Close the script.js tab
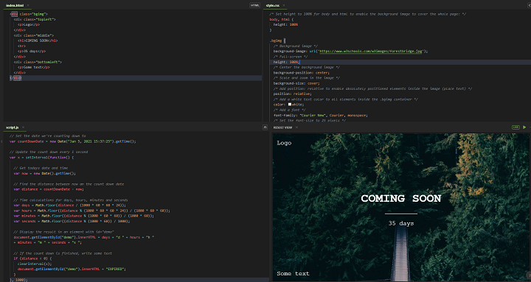The width and height of the screenshot is (531, 282). [24, 127]
